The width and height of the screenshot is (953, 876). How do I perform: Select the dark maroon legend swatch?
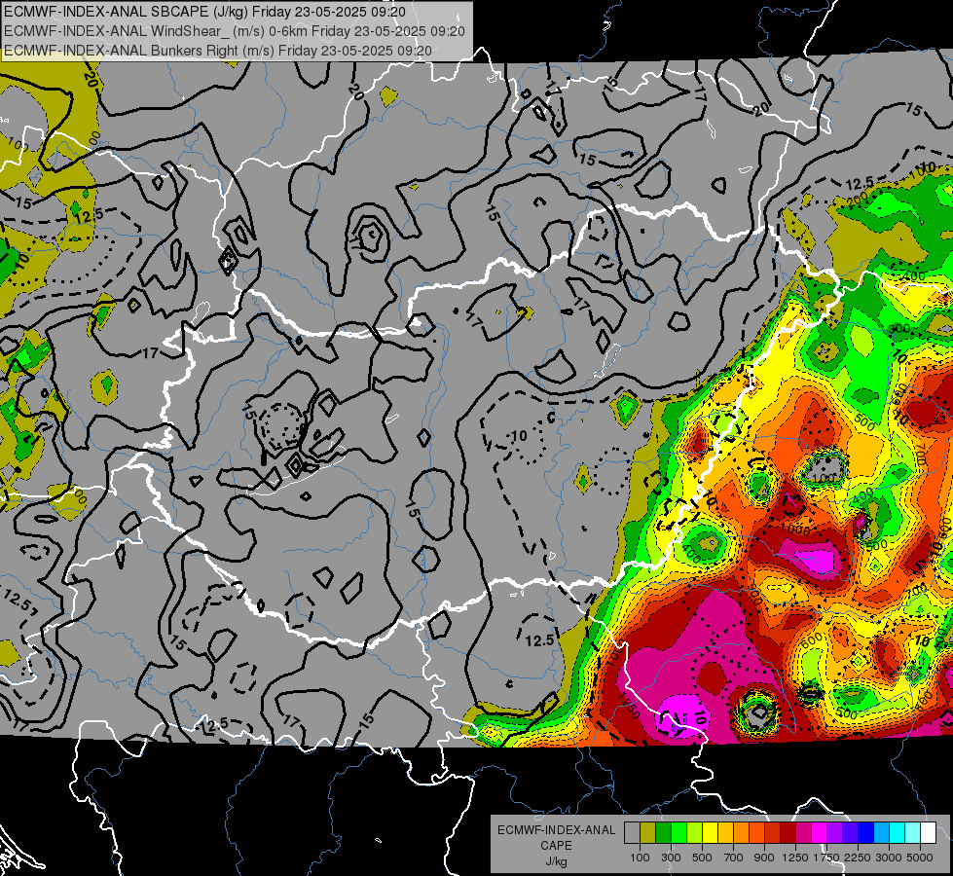point(788,833)
